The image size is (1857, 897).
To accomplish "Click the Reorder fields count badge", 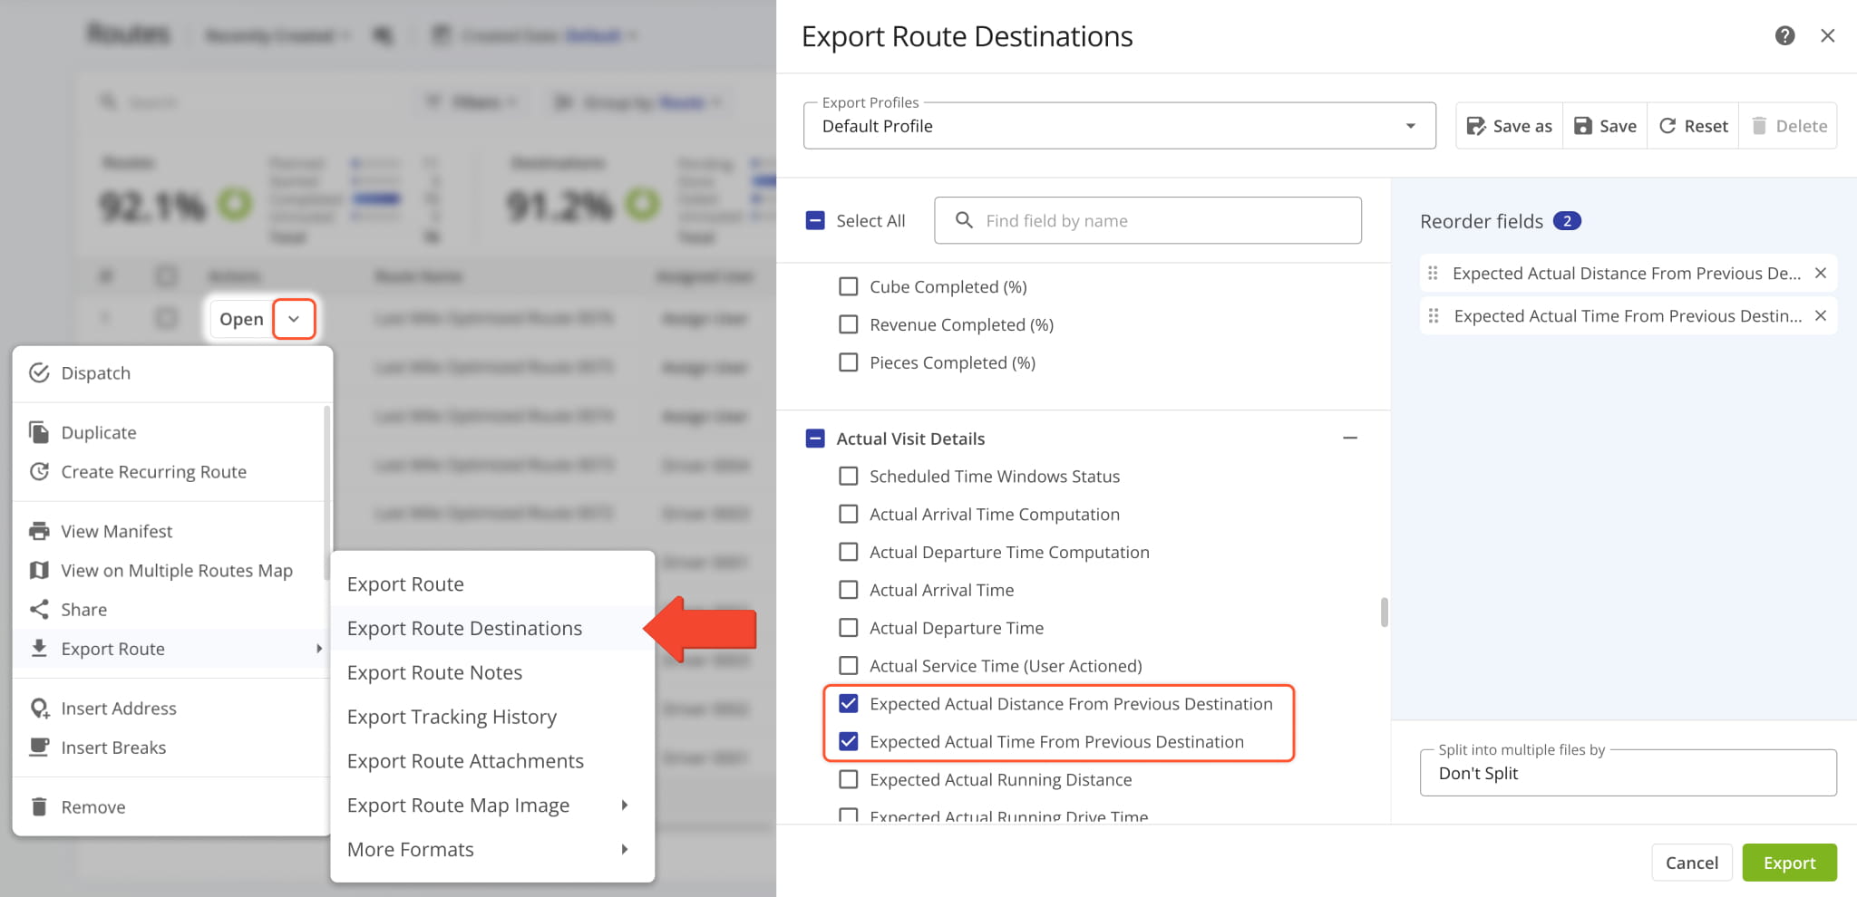I will (1566, 221).
